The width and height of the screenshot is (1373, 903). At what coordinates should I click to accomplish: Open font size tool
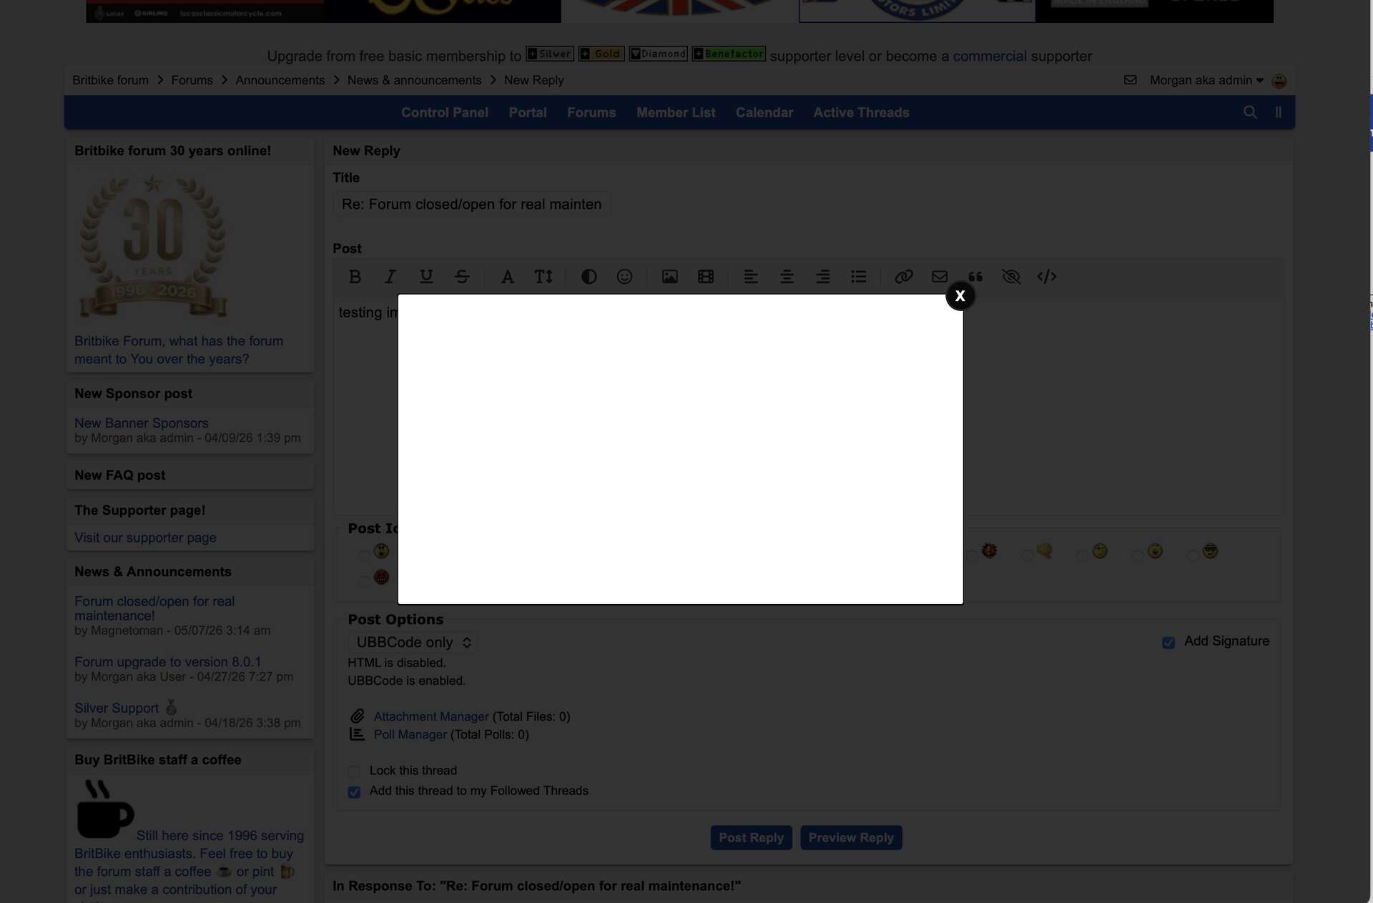coord(543,277)
